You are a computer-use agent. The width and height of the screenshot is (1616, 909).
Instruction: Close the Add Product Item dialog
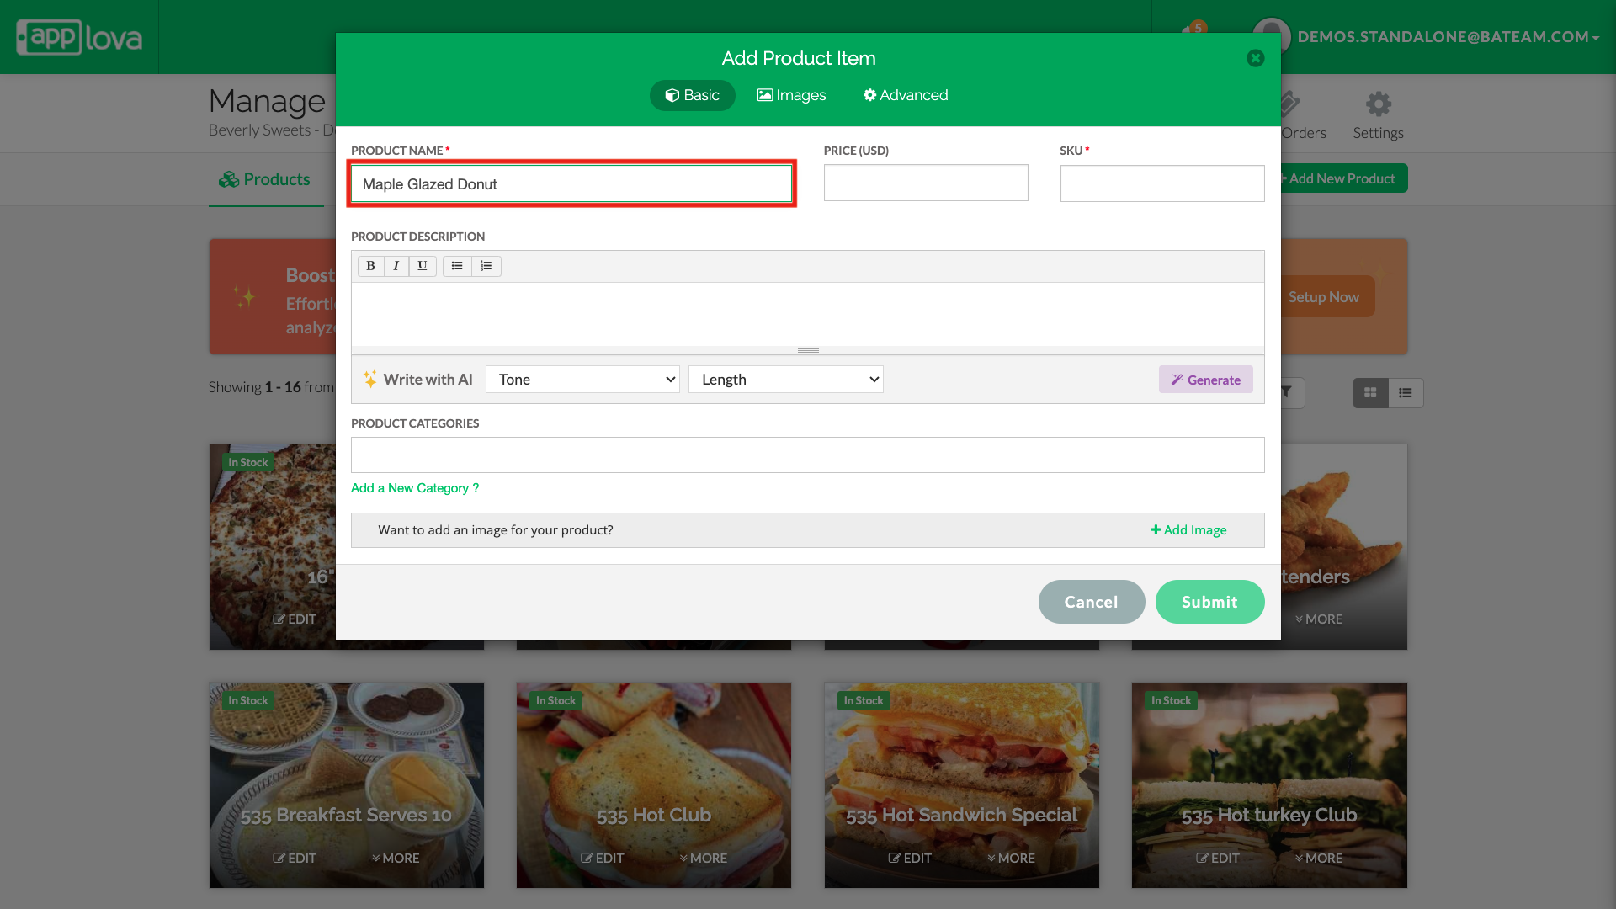pos(1255,58)
